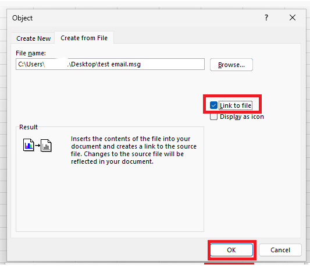Click the "Result" group box heading
This screenshot has height=268, width=310.
28,127
